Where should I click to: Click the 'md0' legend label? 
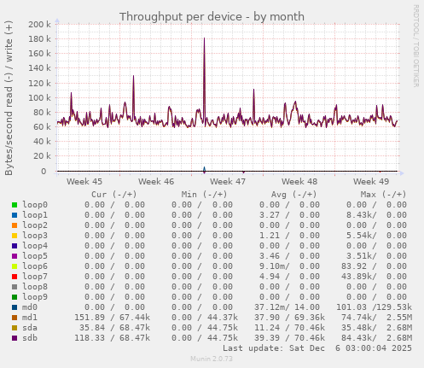tap(30, 307)
